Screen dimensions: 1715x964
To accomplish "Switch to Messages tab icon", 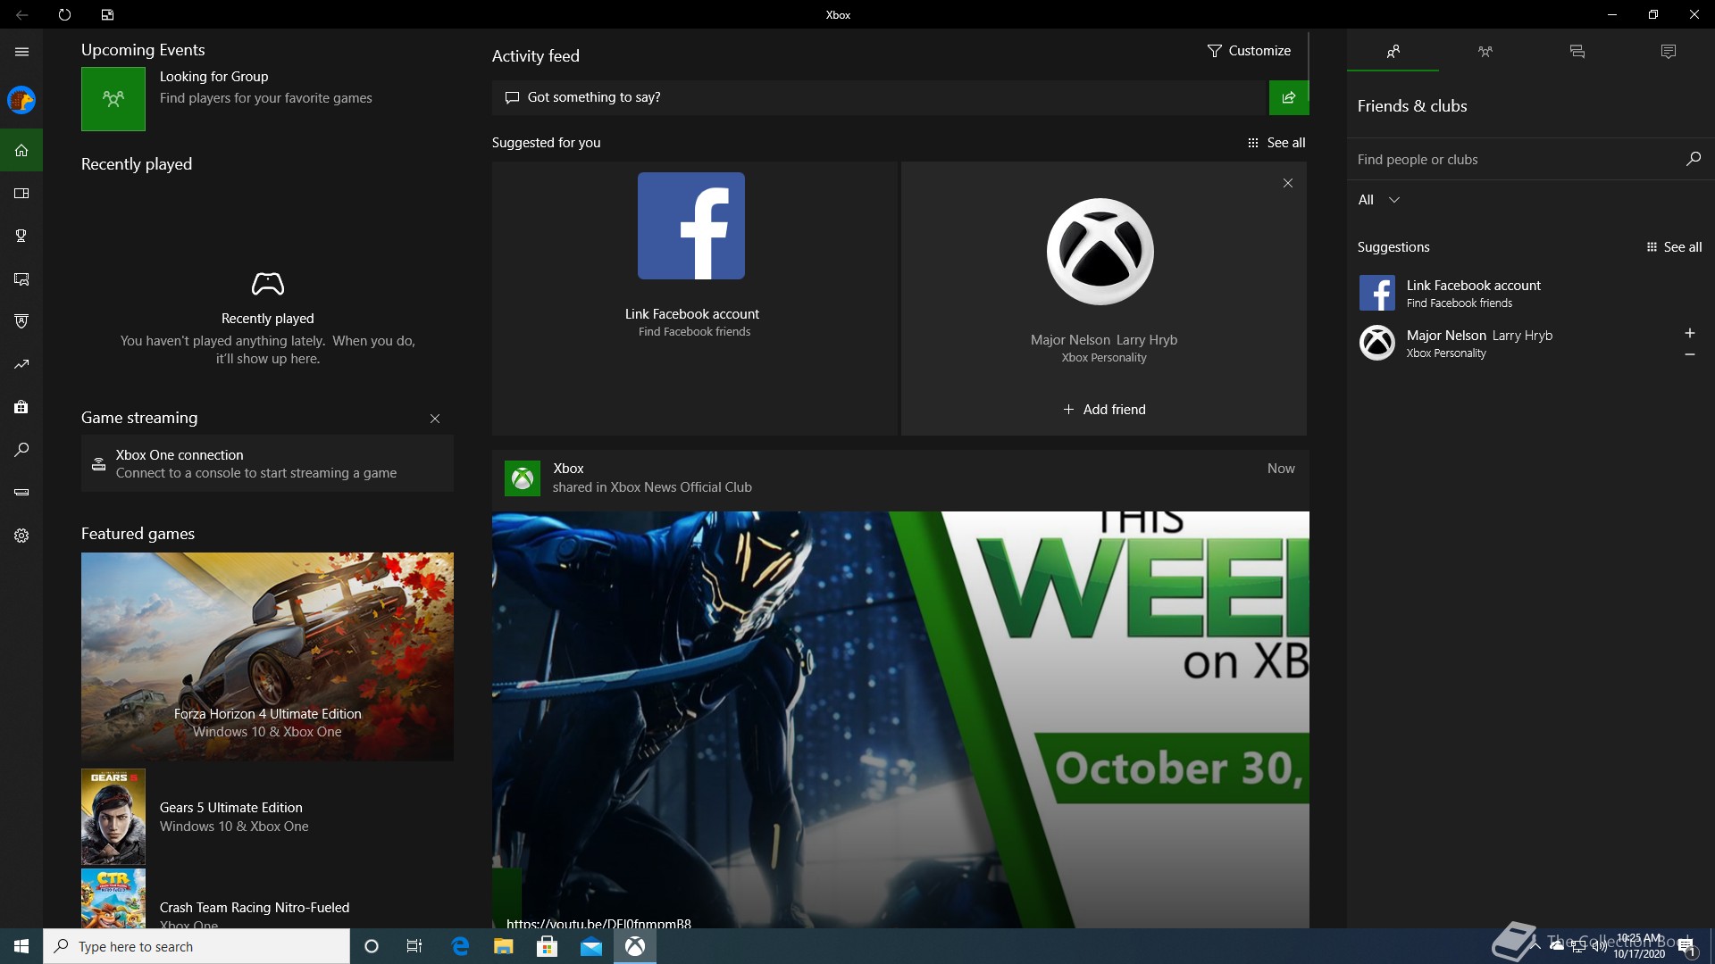I will pos(1577,52).
